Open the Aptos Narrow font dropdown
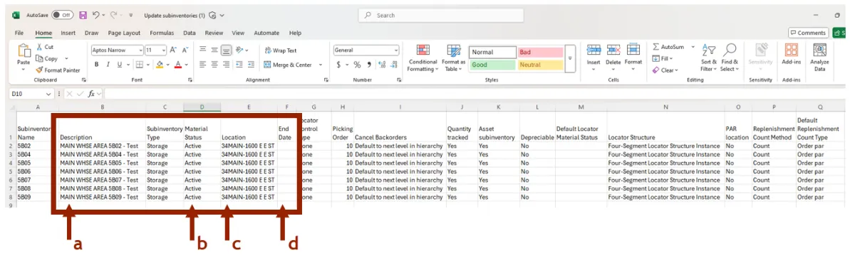Viewport: 850px width, 275px height. tap(140, 50)
